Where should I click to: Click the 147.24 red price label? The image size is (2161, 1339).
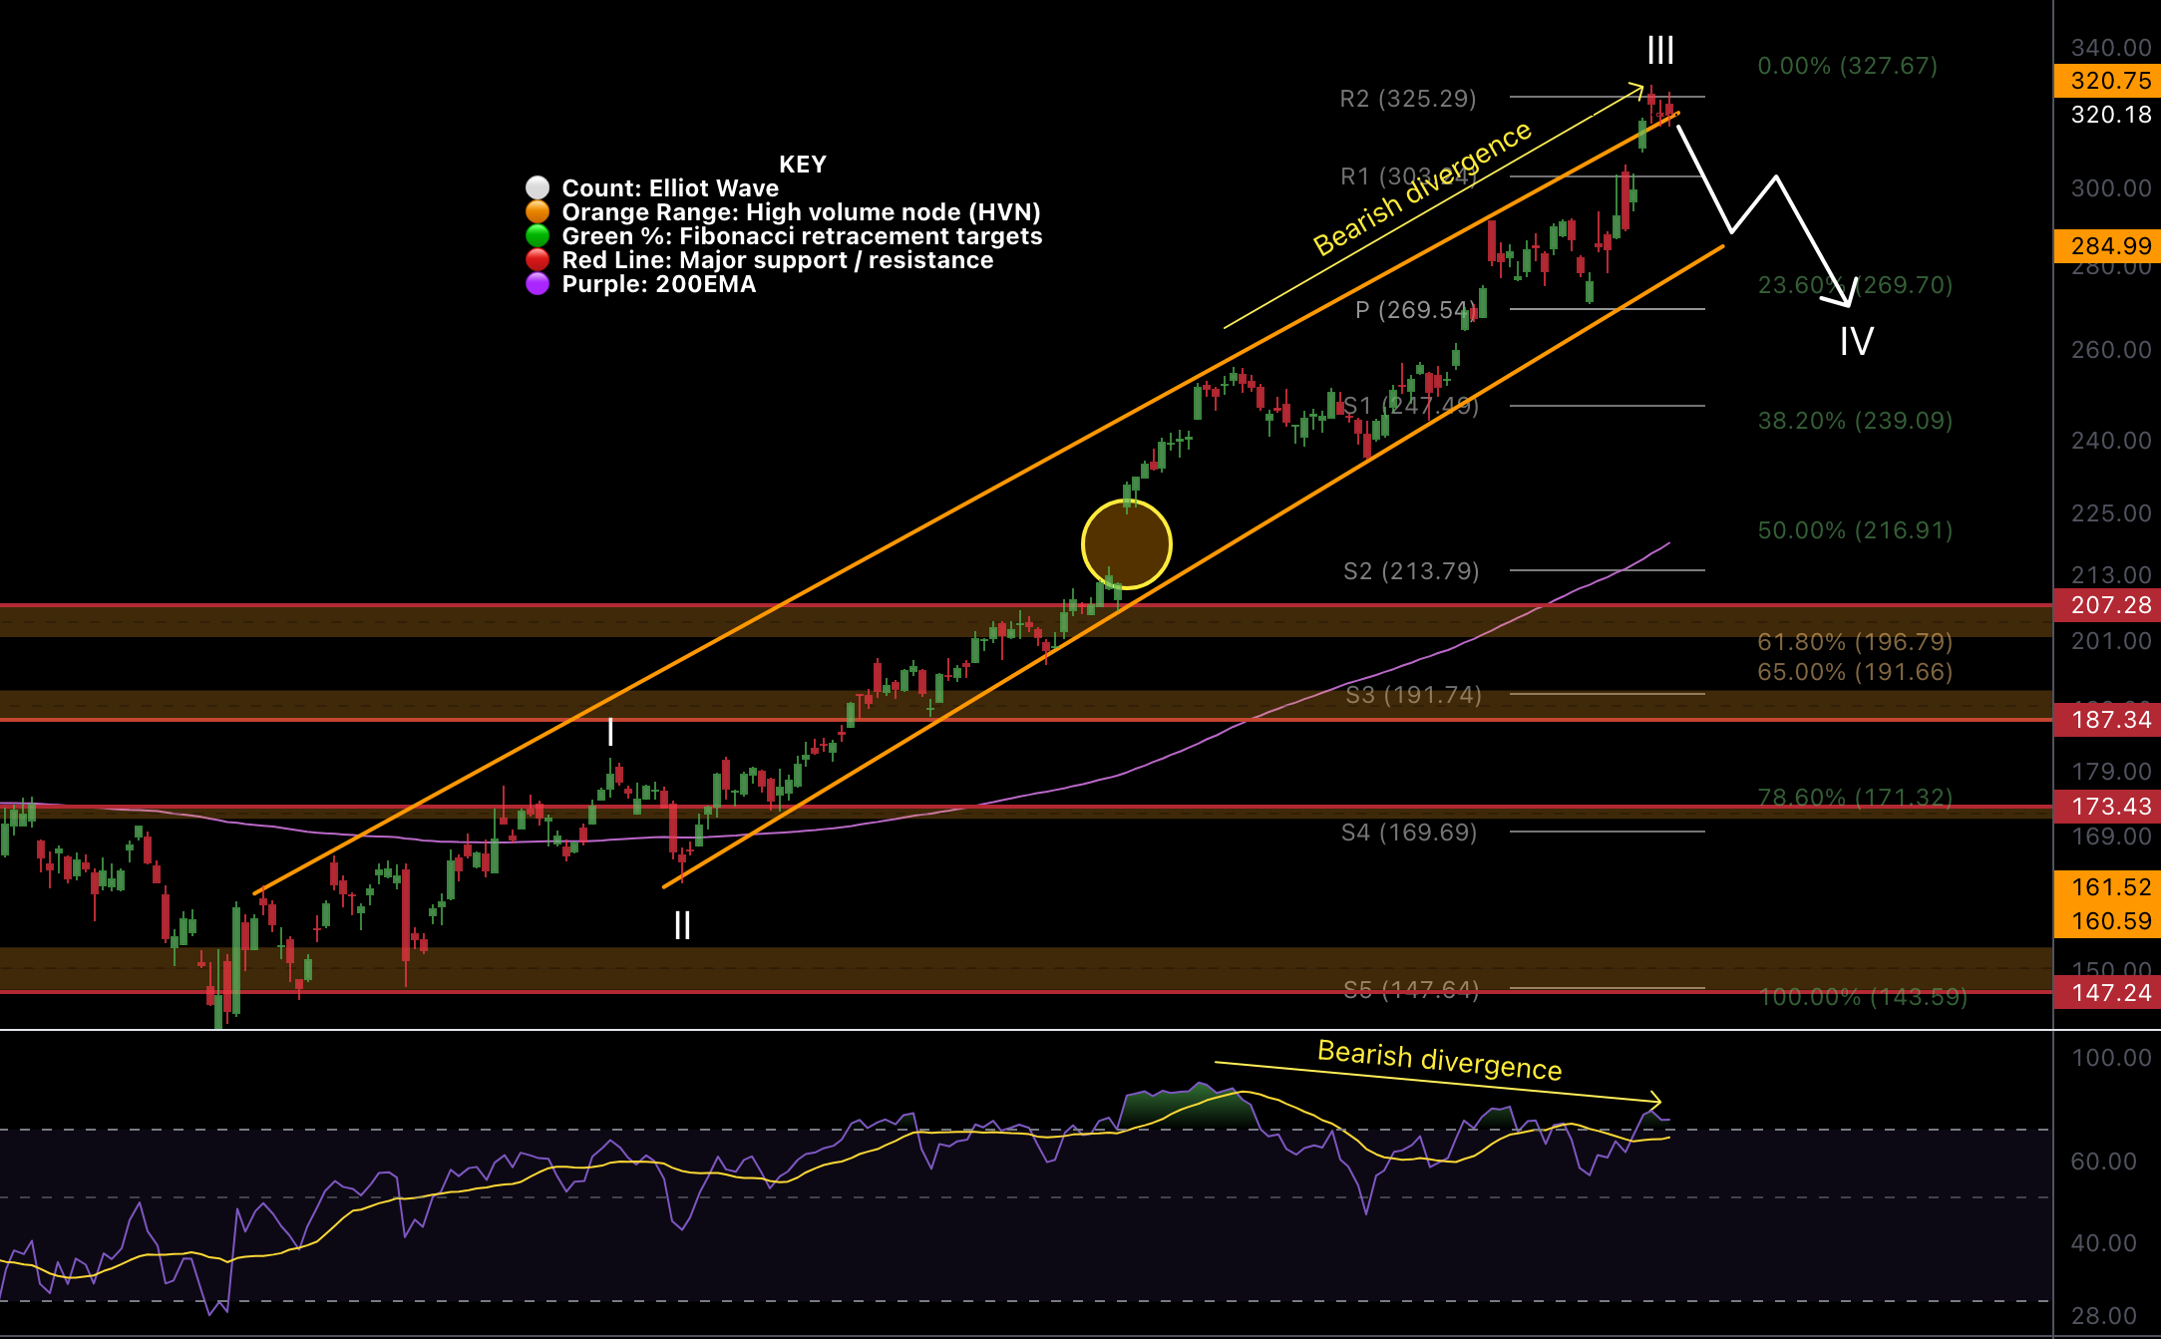pyautogui.click(x=2109, y=993)
